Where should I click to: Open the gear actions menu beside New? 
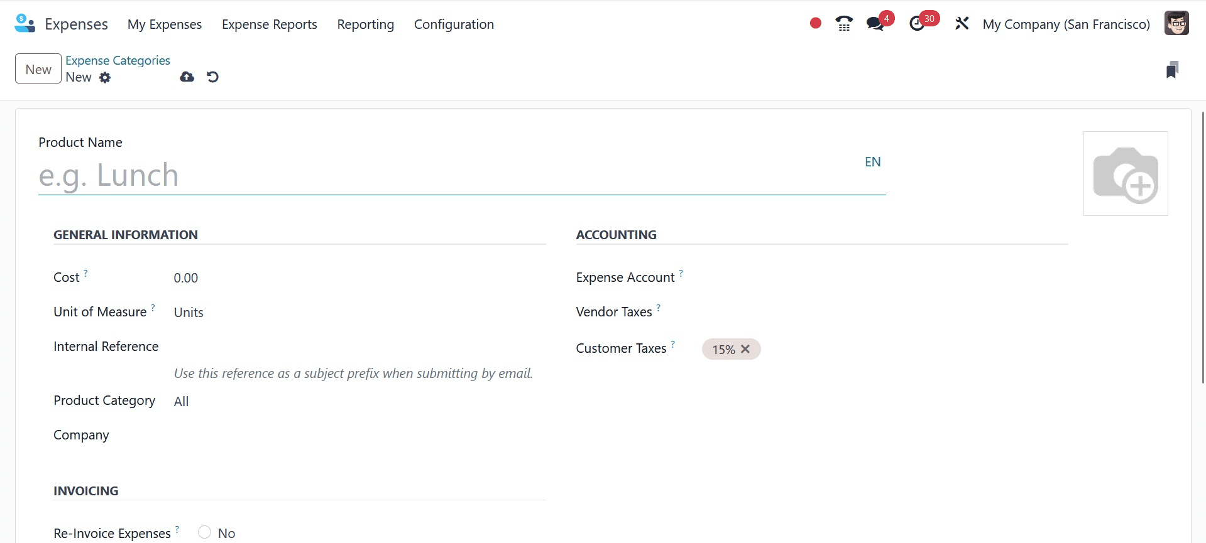point(105,78)
